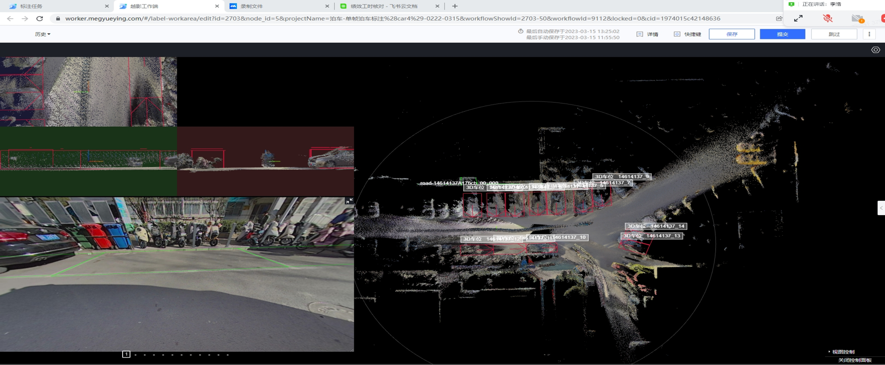Collapse the camera image with shrink icon
Viewport: 885px width, 365px height.
[349, 201]
